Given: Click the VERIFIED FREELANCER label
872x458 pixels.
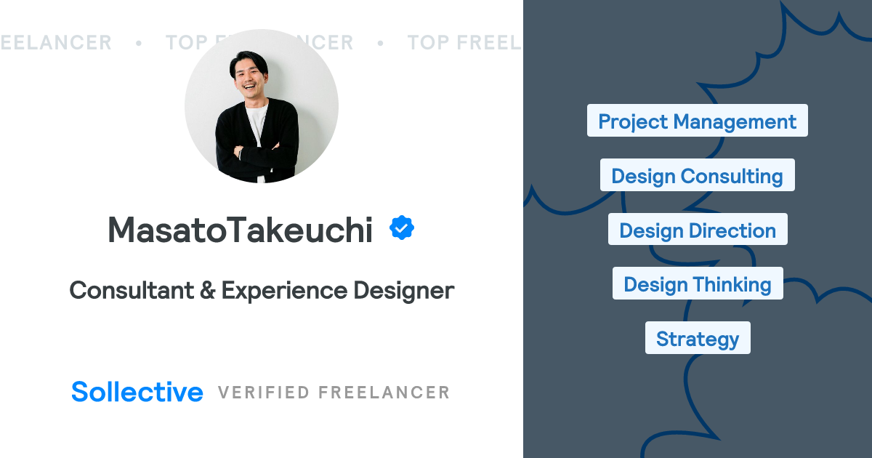Looking at the screenshot, I should coord(334,393).
